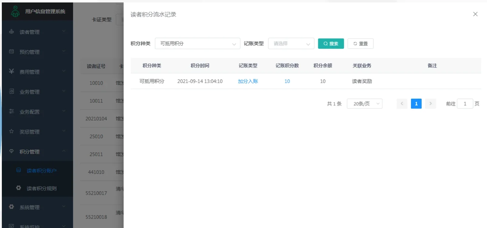Click the 读者积分账户 database icon
The width and height of the screenshot is (487, 228).
[19, 170]
